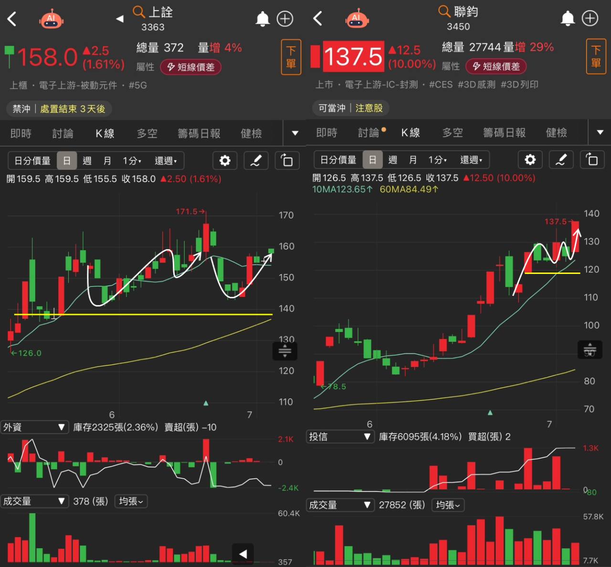Image resolution: width=611 pixels, height=567 pixels.
Task: Tap the 短線價差 tag under 聯鈞
Action: [x=496, y=66]
